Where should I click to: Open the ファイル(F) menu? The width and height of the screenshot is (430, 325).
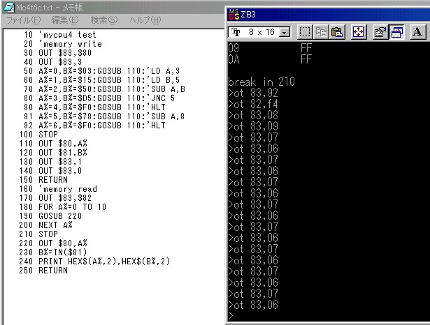tap(23, 20)
